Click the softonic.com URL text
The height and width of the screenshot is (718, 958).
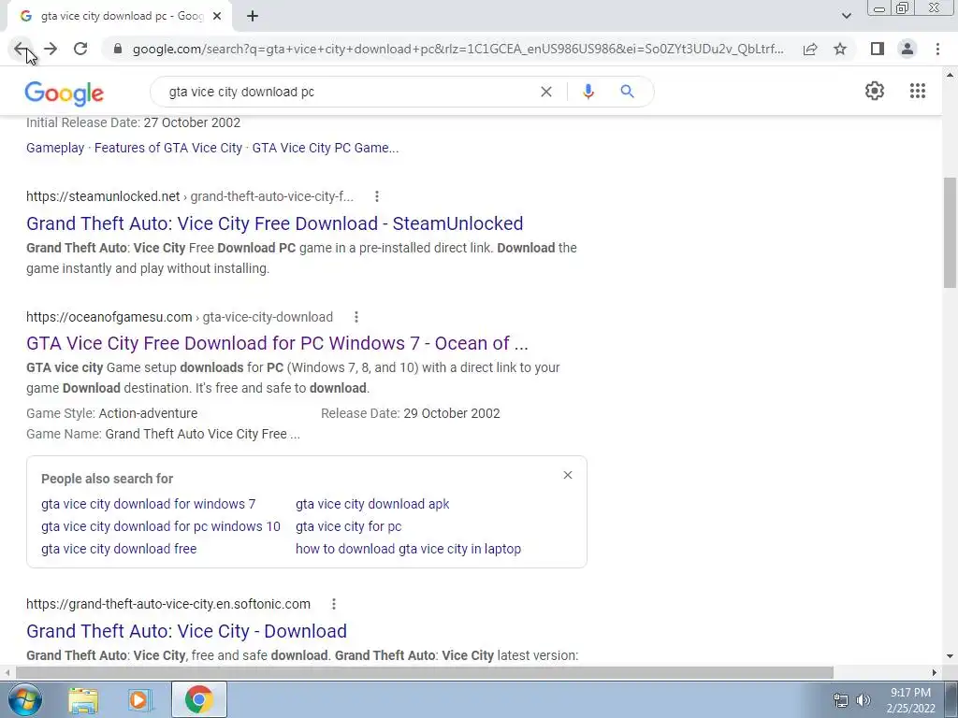(x=168, y=604)
